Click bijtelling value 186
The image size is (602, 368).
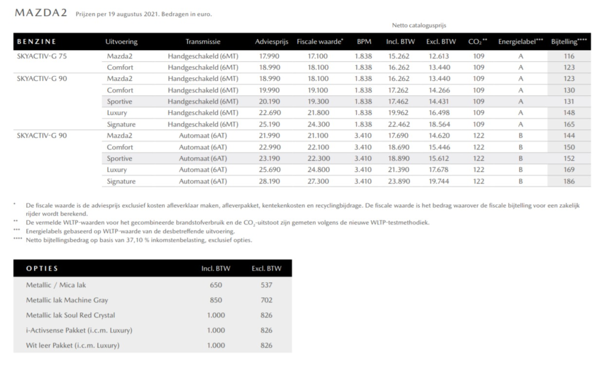(x=569, y=181)
